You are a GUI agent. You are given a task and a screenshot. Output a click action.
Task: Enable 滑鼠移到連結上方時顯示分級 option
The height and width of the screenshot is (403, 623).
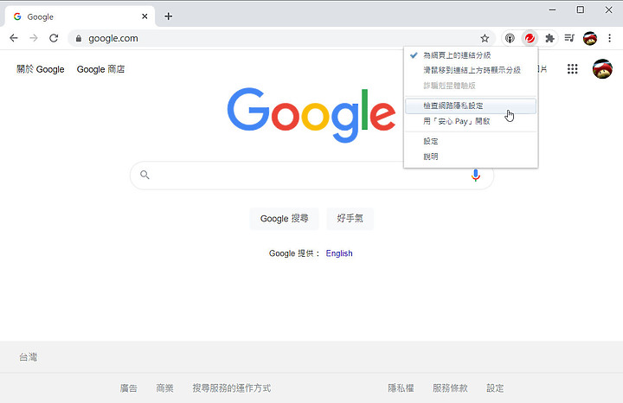tap(471, 70)
